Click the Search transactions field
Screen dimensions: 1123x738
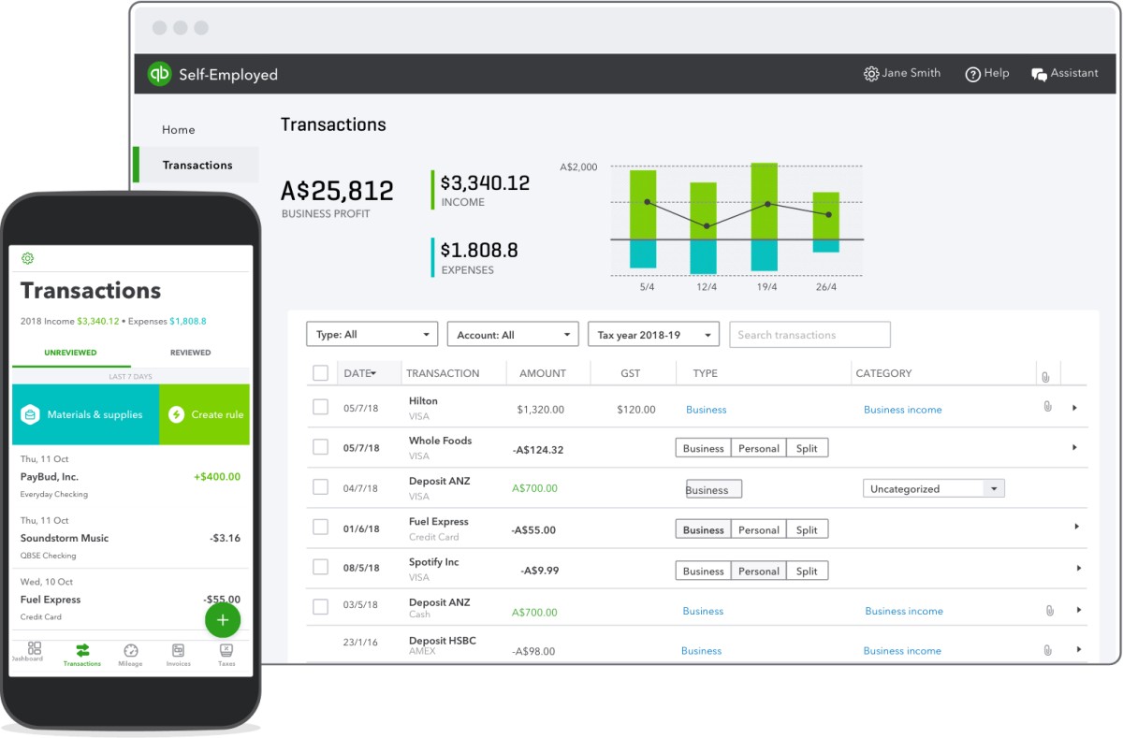tap(809, 335)
